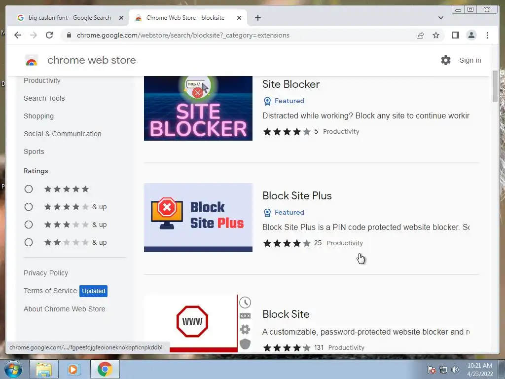Open the Privacy Policy link
This screenshot has height=379, width=505.
coord(46,273)
